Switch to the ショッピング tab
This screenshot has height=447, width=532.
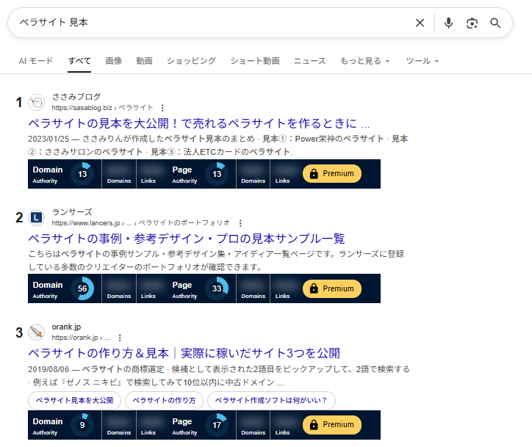point(191,61)
